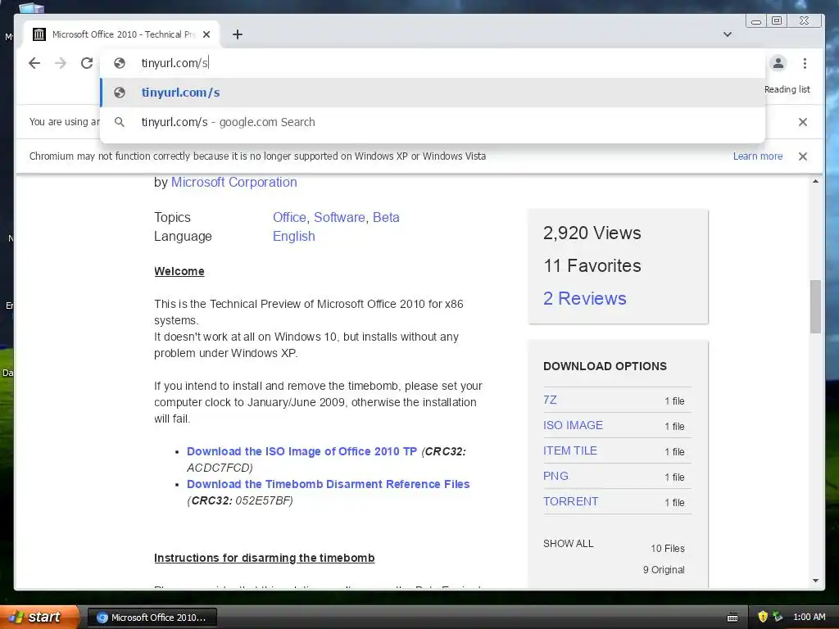This screenshot has height=629, width=839.
Task: Reload the current page
Action: pyautogui.click(x=87, y=63)
